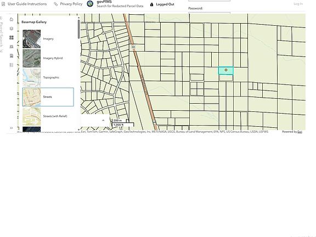The width and height of the screenshot is (316, 237).
Task: Open the Bookmarks sidebar icon
Action: [x=12, y=47]
